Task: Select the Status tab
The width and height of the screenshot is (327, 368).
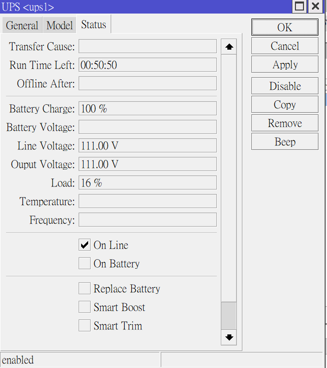Action: point(94,25)
